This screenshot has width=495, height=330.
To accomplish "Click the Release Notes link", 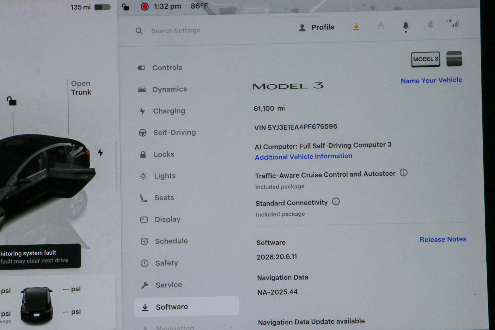I will coord(443,239).
